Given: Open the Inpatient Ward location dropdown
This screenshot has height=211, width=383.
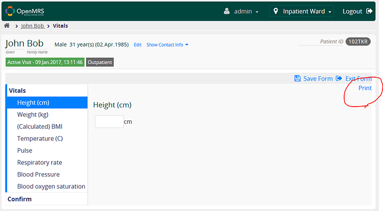Looking at the screenshot, I should 301,11.
